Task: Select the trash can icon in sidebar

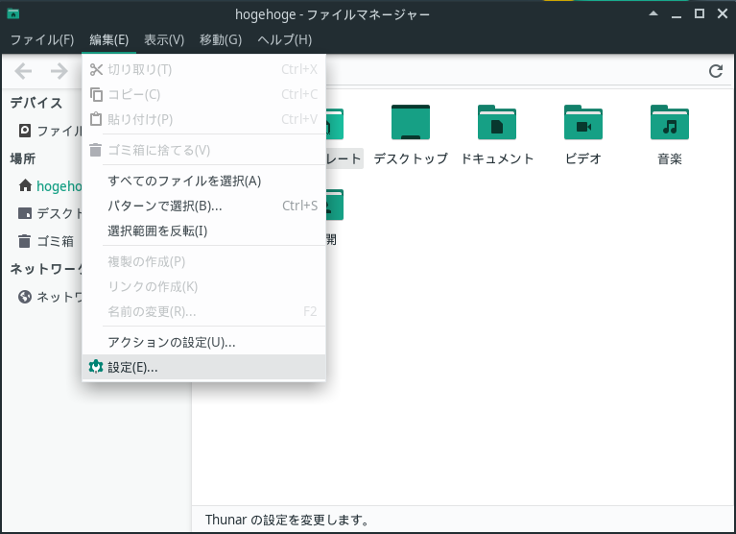Action: 25,241
